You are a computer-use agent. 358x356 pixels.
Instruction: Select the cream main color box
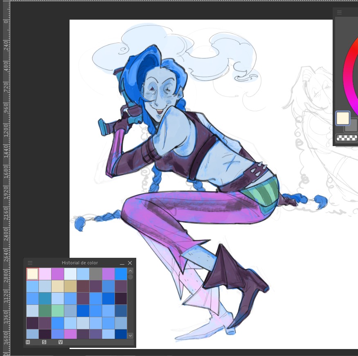(342, 118)
